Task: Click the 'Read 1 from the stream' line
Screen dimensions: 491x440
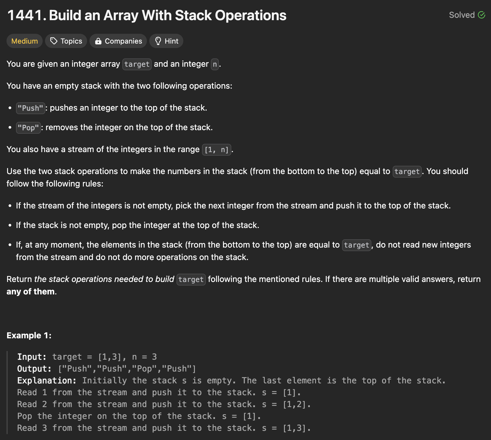Action: pos(159,392)
